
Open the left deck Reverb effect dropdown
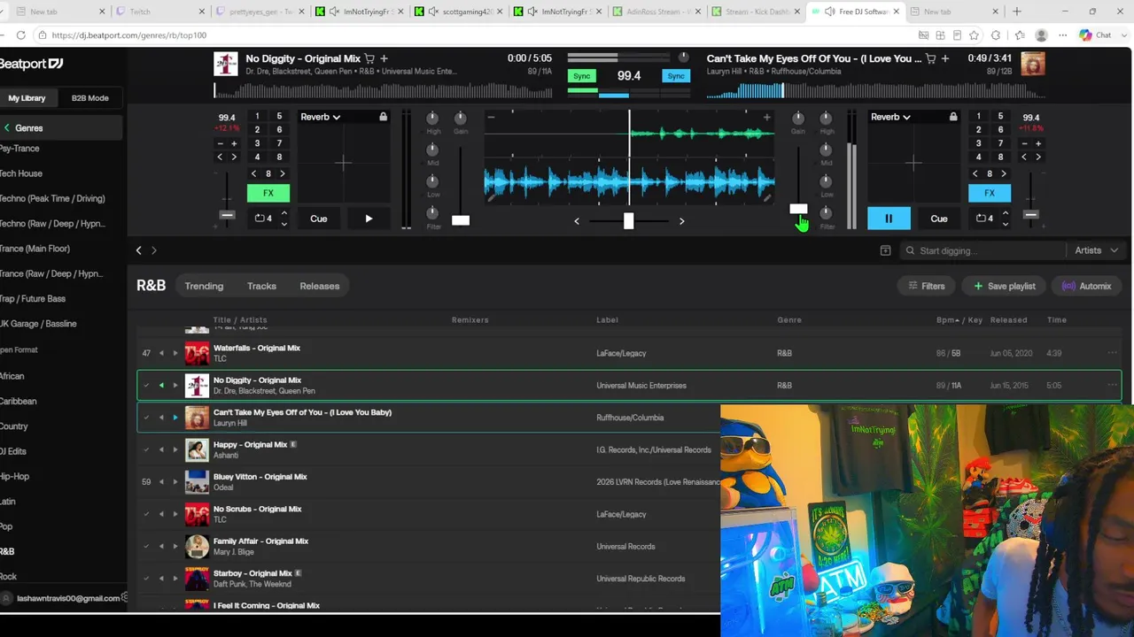click(320, 117)
